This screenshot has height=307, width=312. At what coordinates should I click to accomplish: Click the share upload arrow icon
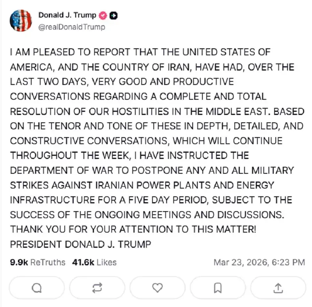click(278, 288)
